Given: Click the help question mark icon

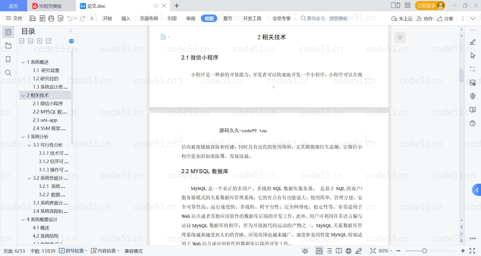Looking at the screenshot, I should 473,123.
